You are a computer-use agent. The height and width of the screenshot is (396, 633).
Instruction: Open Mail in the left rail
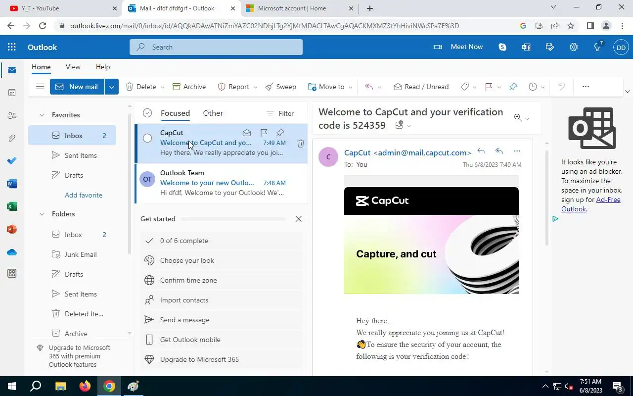[x=12, y=70]
